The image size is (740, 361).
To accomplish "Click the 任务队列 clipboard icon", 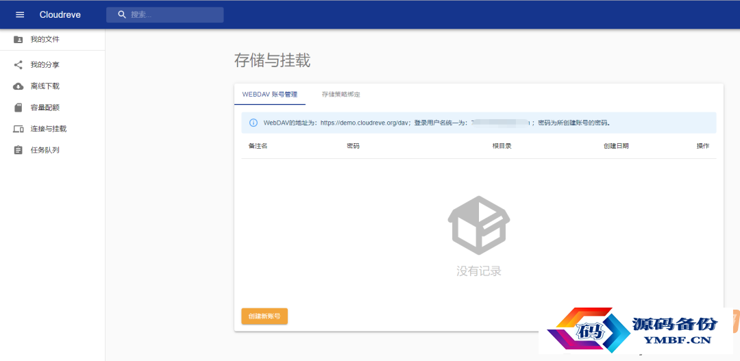I will [x=18, y=150].
